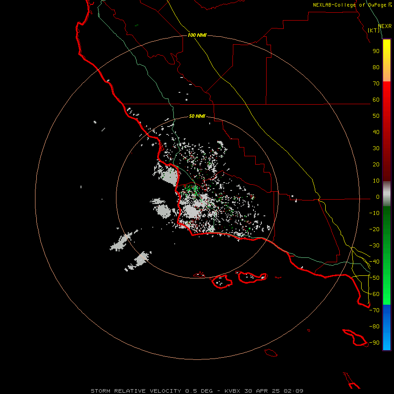Click the 90 value on the velocity scale
394x394 pixels.
pyautogui.click(x=376, y=51)
